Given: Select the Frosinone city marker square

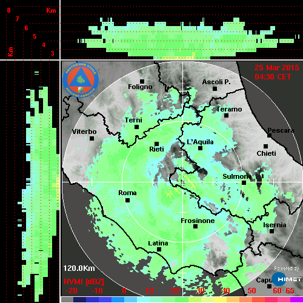Looking at the screenshot, I should [x=195, y=227].
